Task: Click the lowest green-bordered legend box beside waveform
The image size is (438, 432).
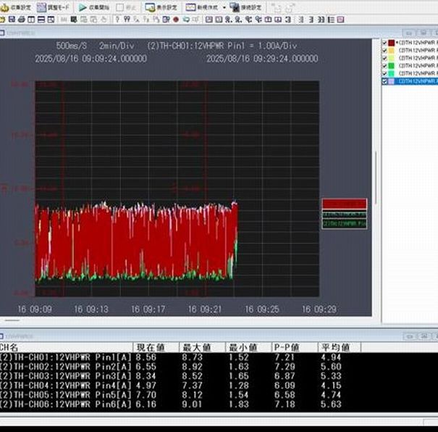Action: coord(345,224)
